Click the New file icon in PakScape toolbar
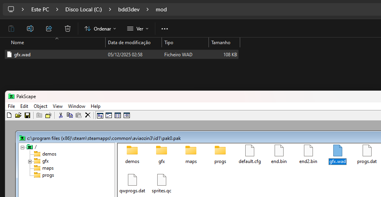381x197 pixels. pos(9,115)
